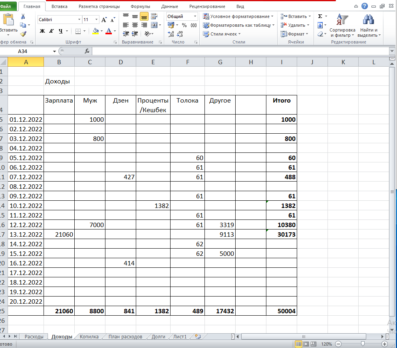Open Условное форматирование menu
Viewport: 397px width, 348px height.
(x=238, y=16)
